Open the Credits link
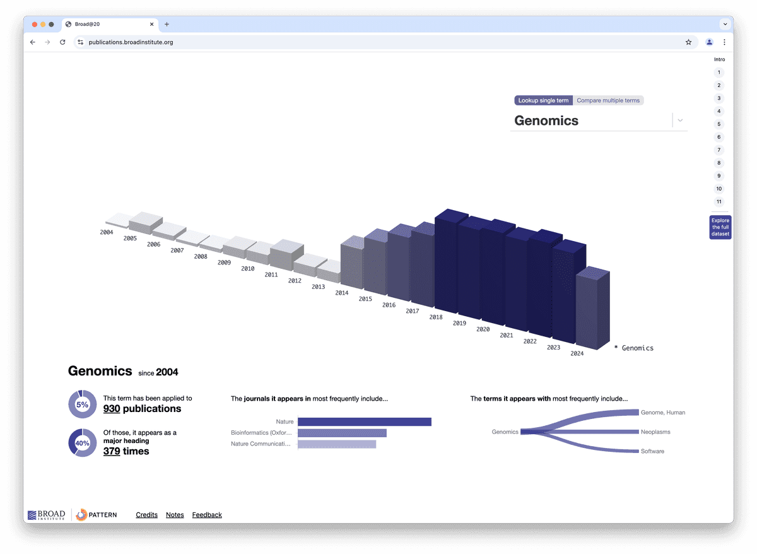 146,515
